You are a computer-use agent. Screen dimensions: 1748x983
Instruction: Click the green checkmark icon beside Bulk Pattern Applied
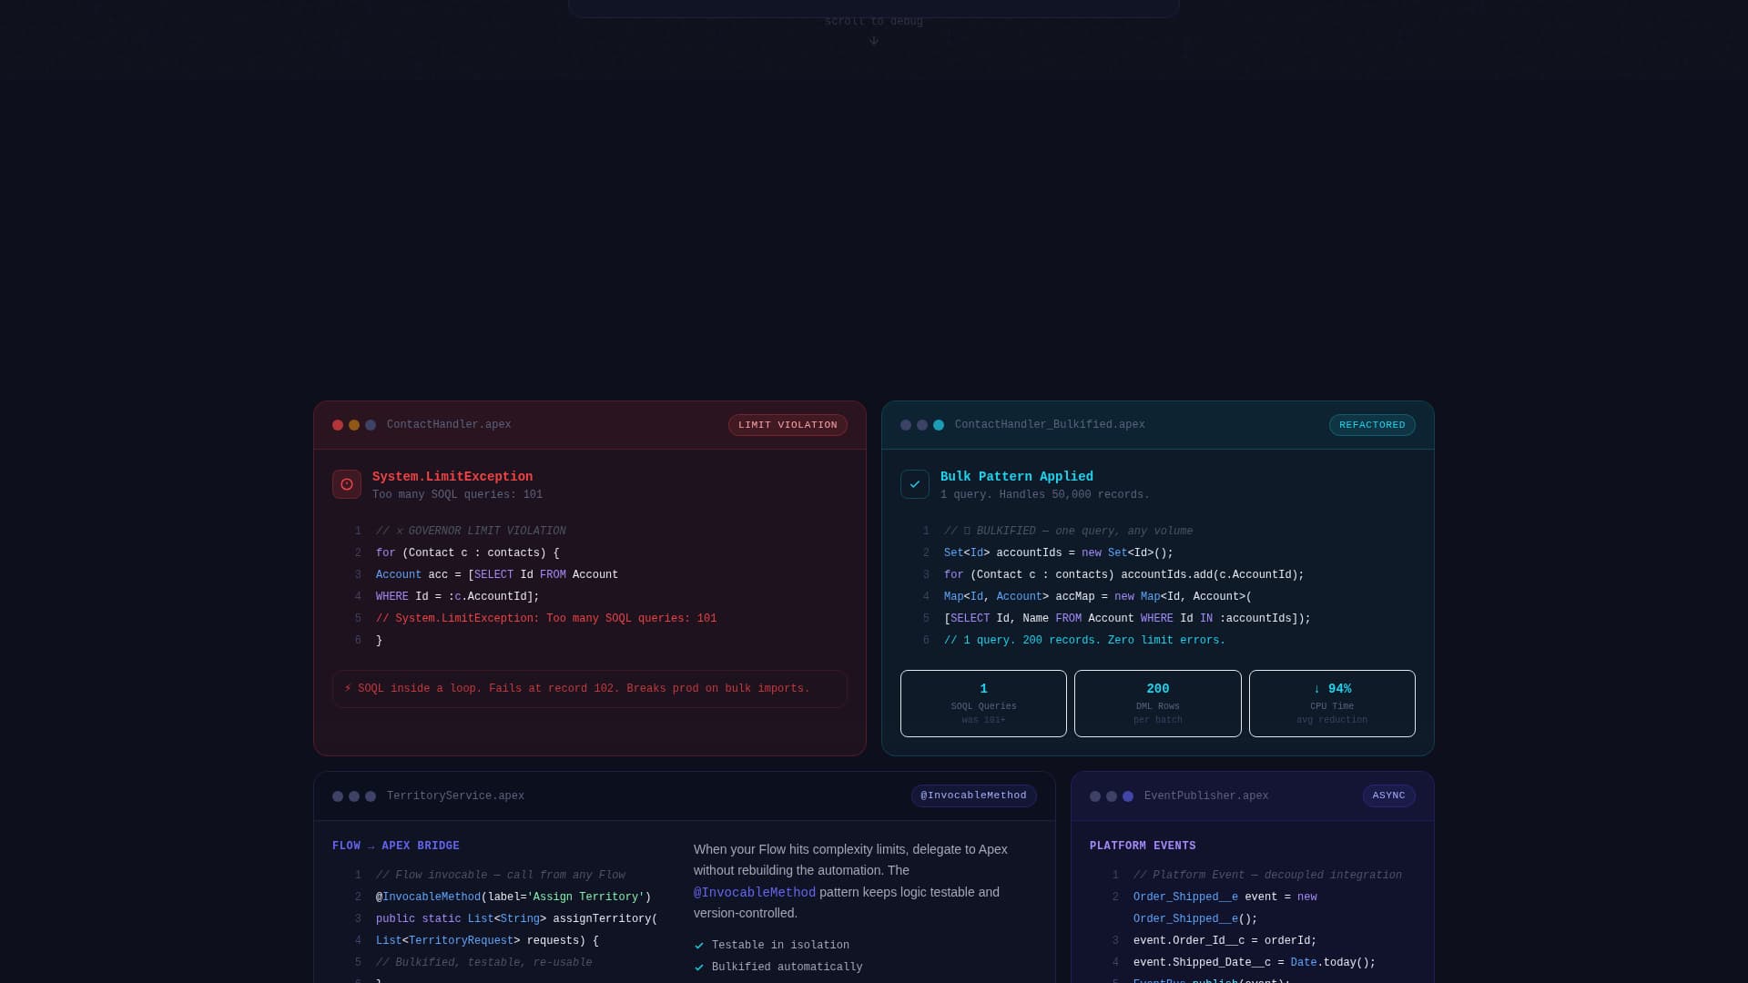point(915,483)
